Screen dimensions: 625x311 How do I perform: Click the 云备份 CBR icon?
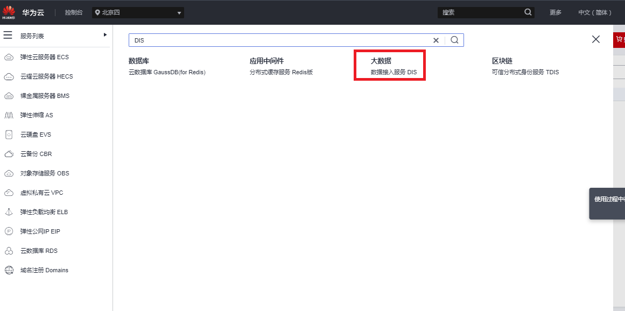(9, 154)
